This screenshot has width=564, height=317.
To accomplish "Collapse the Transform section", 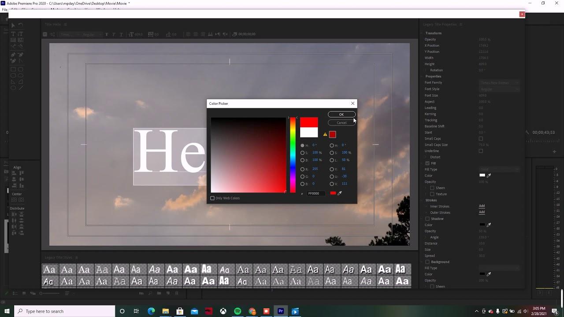I will click(x=422, y=33).
